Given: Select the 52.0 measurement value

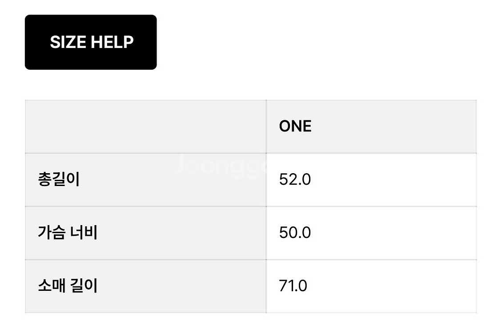Looking at the screenshot, I should click(x=294, y=179).
